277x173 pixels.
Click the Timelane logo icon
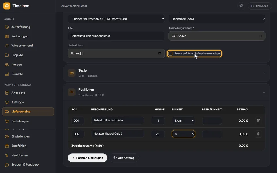(7, 6)
